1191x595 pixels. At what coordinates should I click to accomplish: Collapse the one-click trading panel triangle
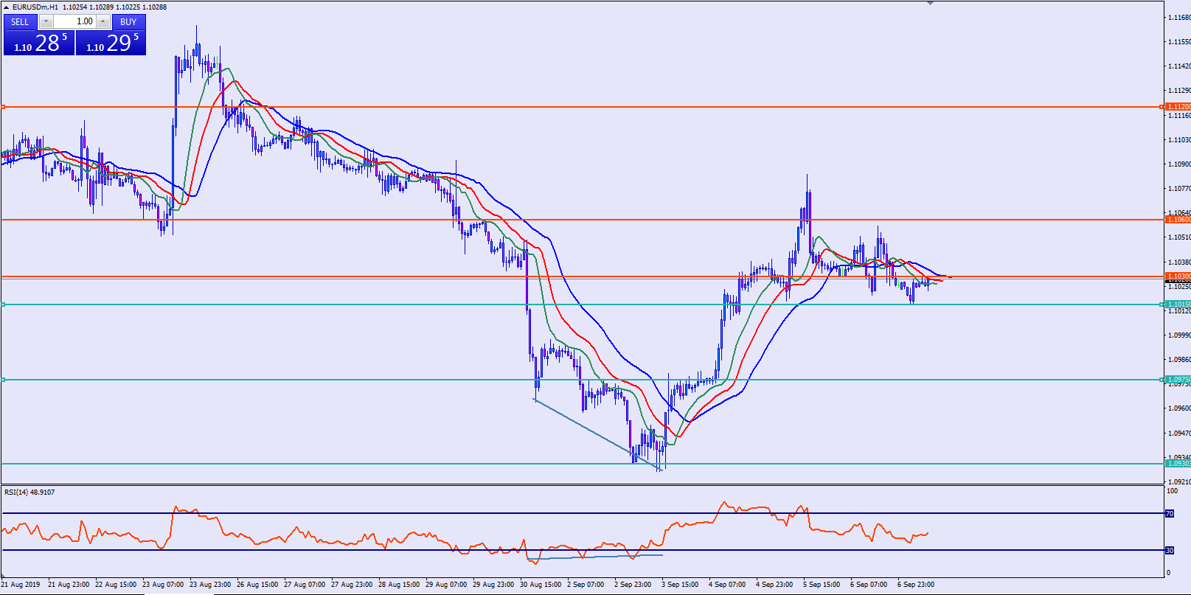click(6, 7)
